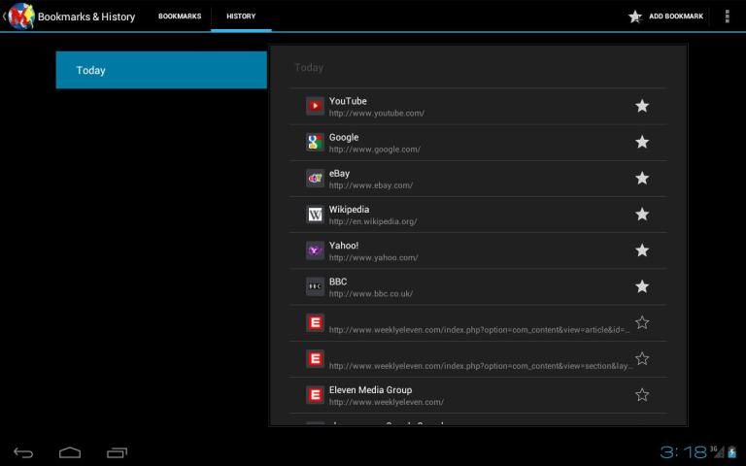Tap the browser app icon to go back
746x466 pixels.
click(x=19, y=17)
